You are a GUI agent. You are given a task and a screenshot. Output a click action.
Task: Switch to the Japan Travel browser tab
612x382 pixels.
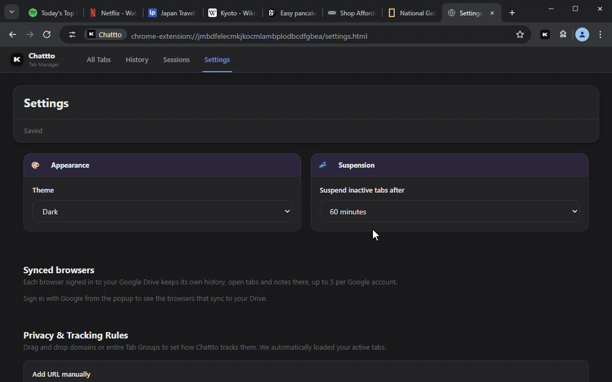pyautogui.click(x=172, y=13)
